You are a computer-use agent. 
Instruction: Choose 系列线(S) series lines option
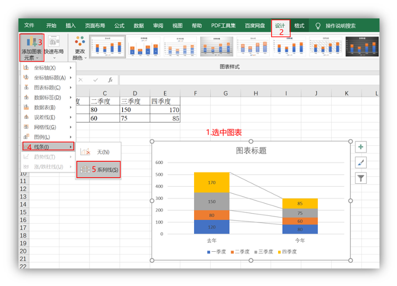point(99,170)
